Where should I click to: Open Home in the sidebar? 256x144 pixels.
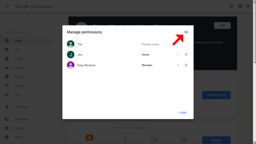26,41
